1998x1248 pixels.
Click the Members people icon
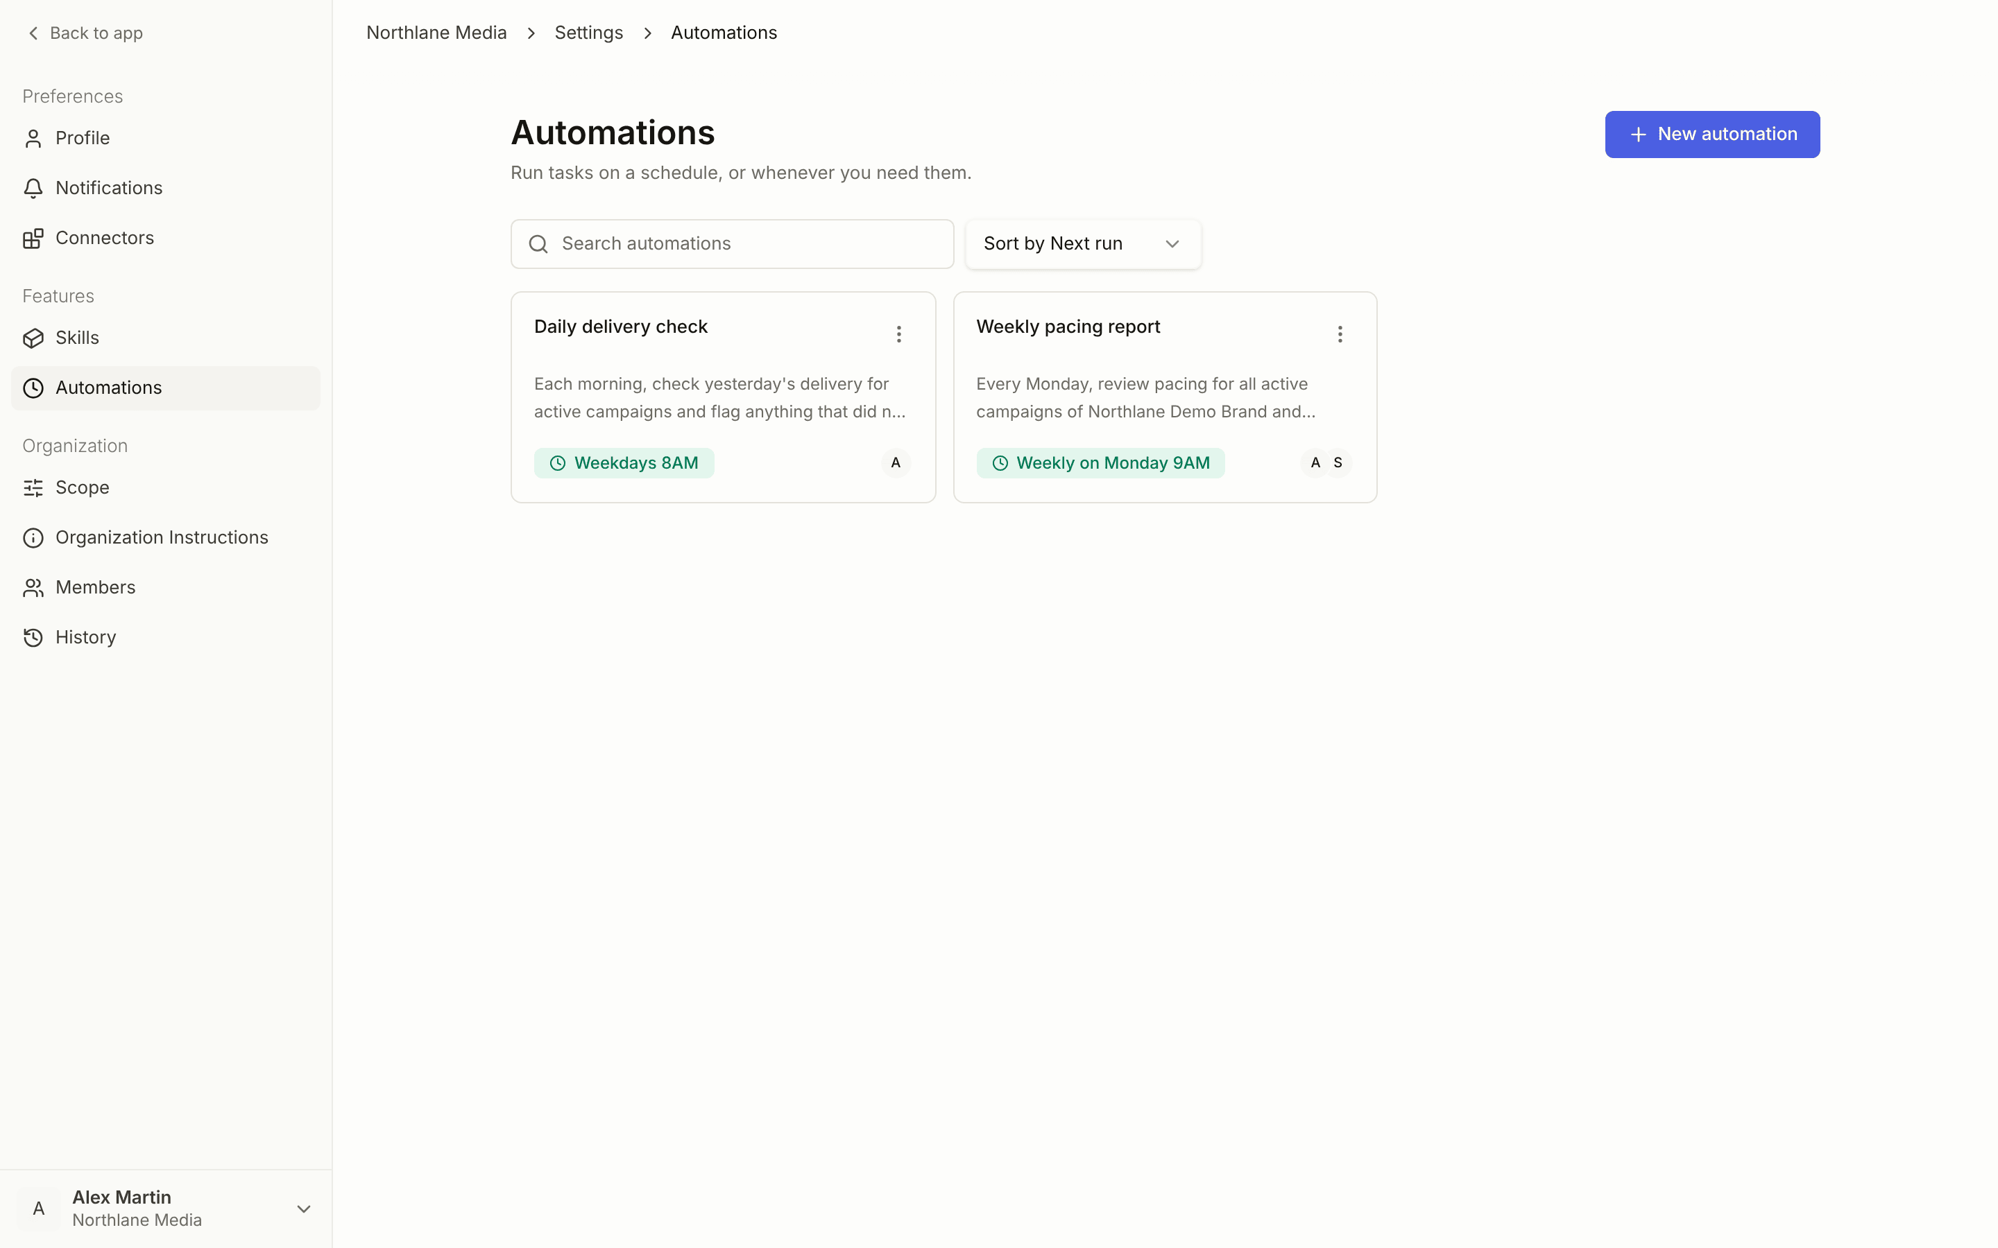point(33,588)
